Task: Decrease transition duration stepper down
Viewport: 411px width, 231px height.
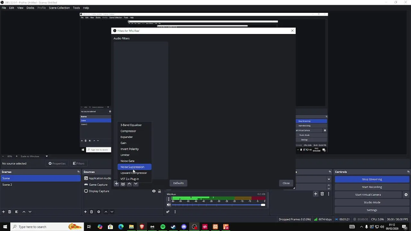Action: pos(329,189)
